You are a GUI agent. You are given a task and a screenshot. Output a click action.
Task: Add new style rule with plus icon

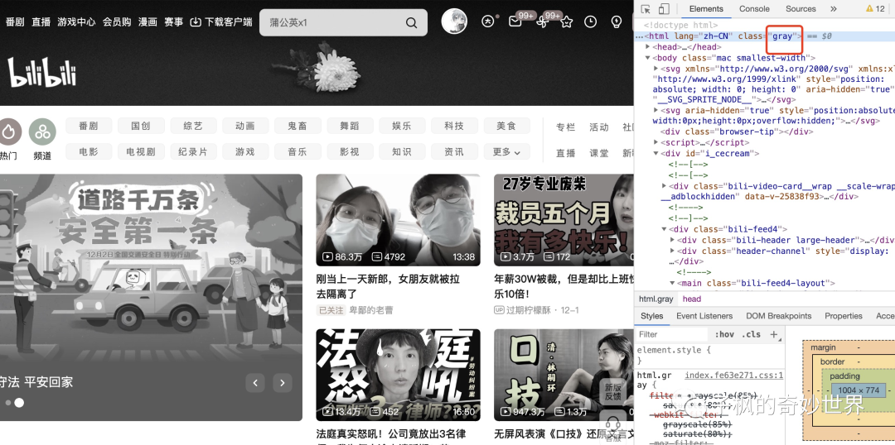[x=774, y=334]
